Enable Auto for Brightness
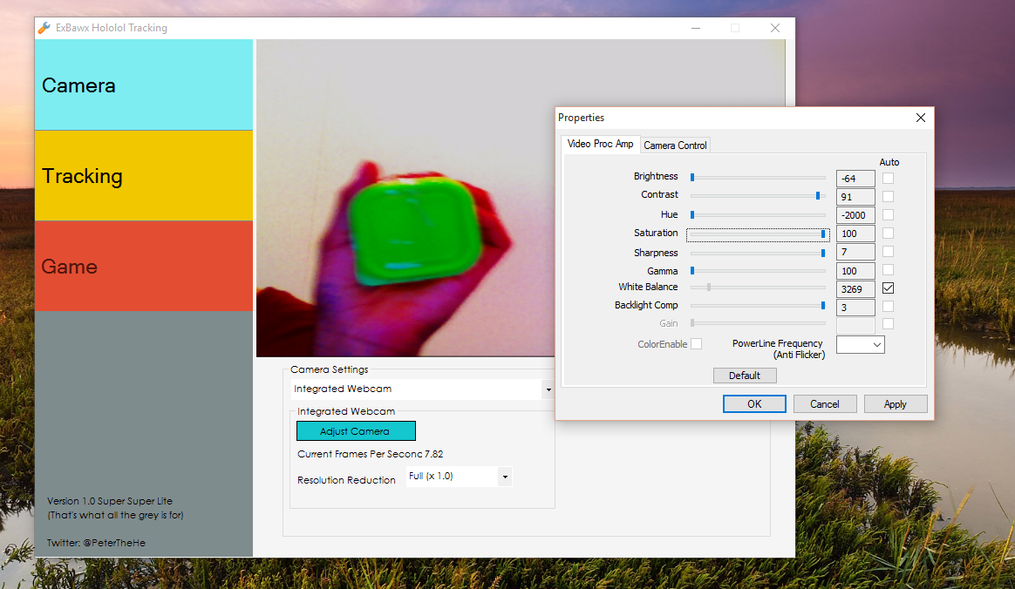1015x589 pixels. click(888, 178)
